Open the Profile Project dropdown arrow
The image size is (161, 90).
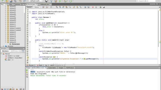pyautogui.click(x=73, y=1)
